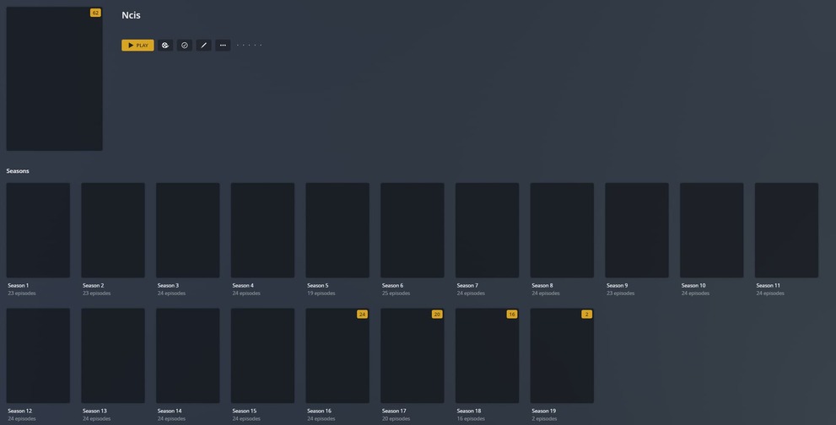The height and width of the screenshot is (425, 836).
Task: Open the more options ellipsis menu
Action: point(223,46)
